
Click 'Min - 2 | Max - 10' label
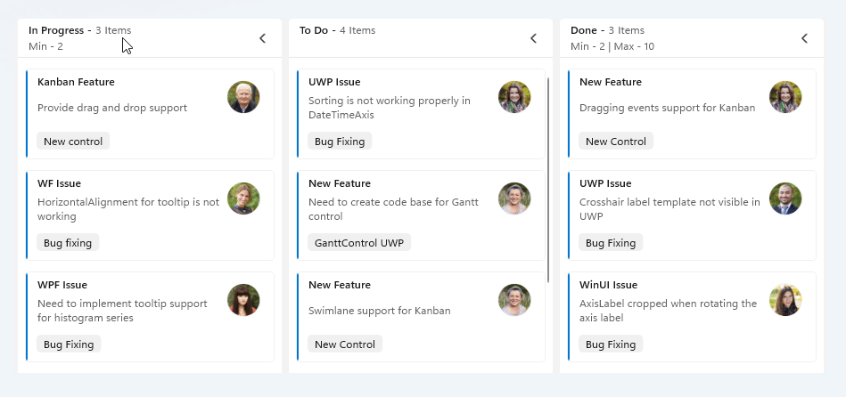pyautogui.click(x=612, y=46)
